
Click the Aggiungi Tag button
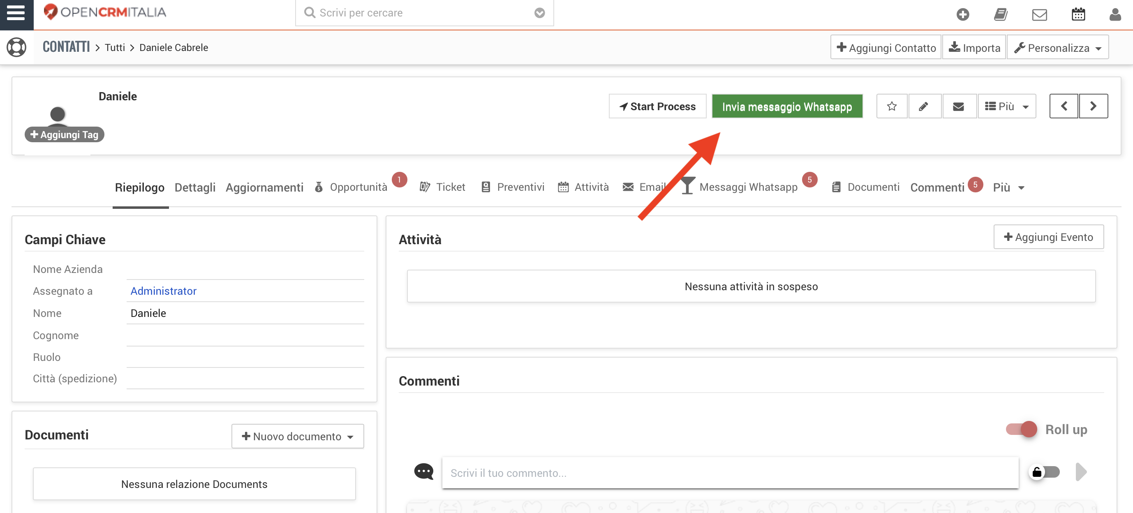point(64,134)
